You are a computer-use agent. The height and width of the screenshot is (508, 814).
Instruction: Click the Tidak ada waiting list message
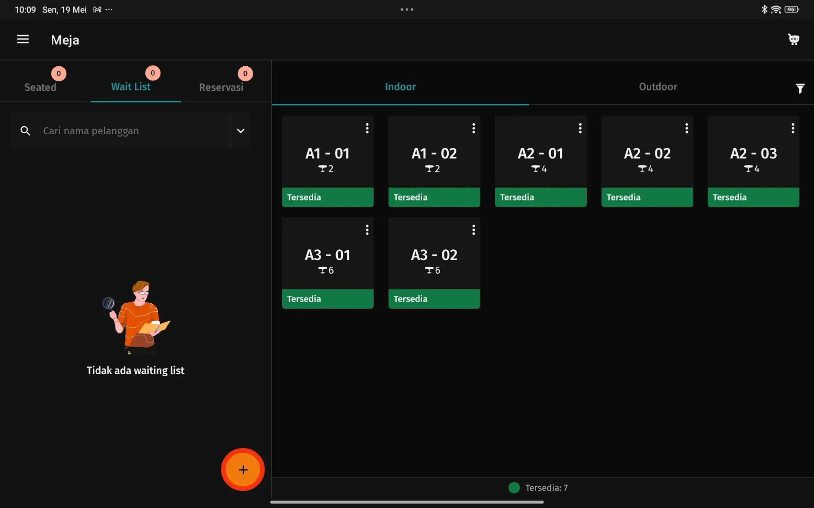tap(135, 370)
